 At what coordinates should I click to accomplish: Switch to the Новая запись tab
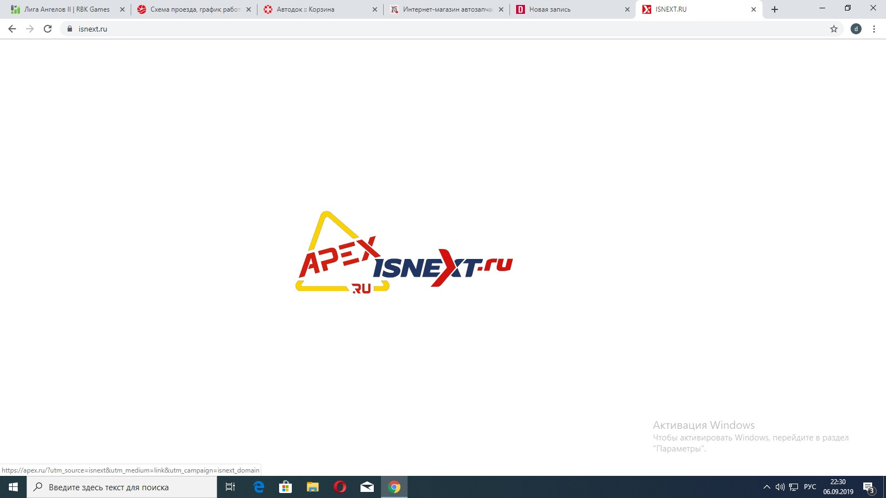click(x=573, y=9)
